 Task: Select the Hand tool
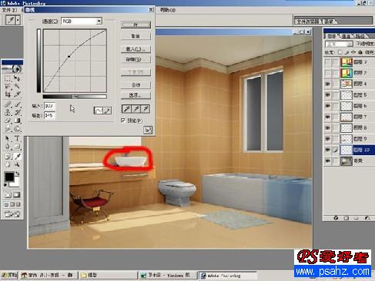click(8, 164)
